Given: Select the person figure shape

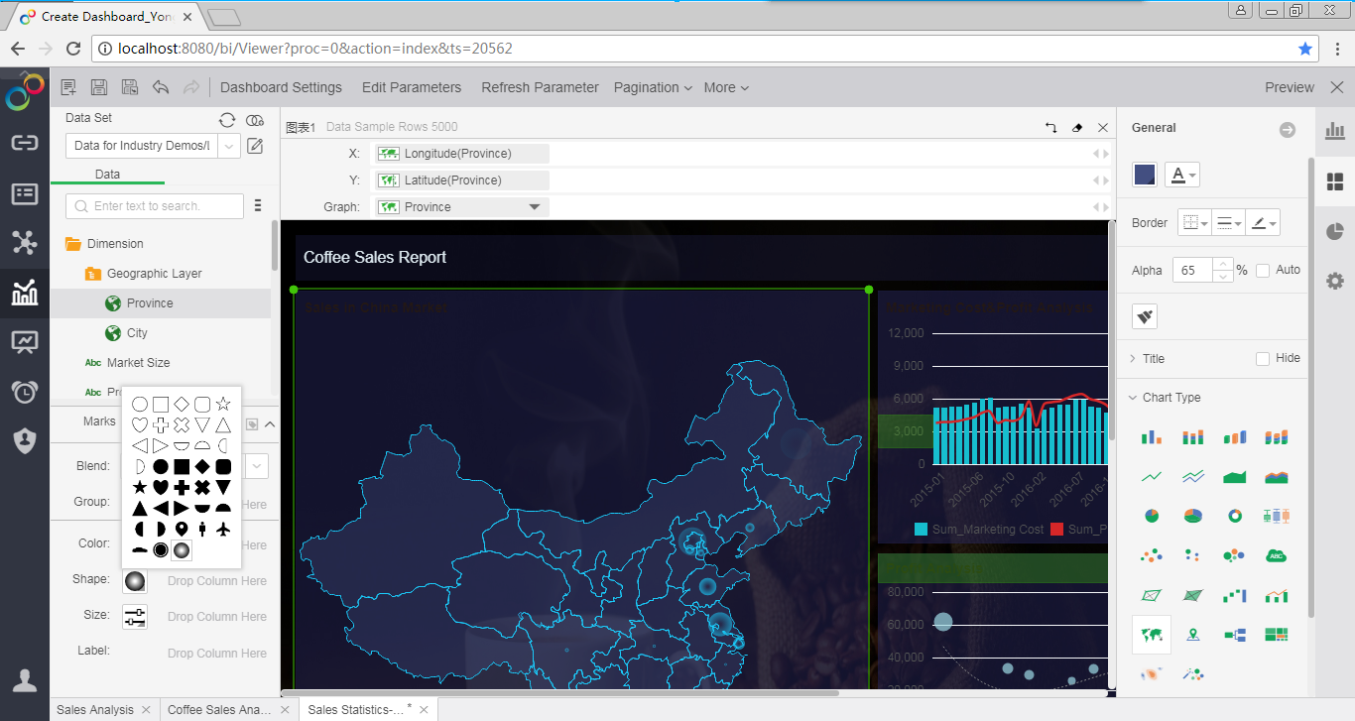Looking at the screenshot, I should pos(202,529).
